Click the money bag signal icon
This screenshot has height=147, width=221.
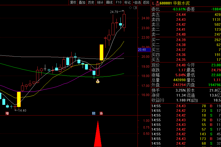tap(98, 81)
